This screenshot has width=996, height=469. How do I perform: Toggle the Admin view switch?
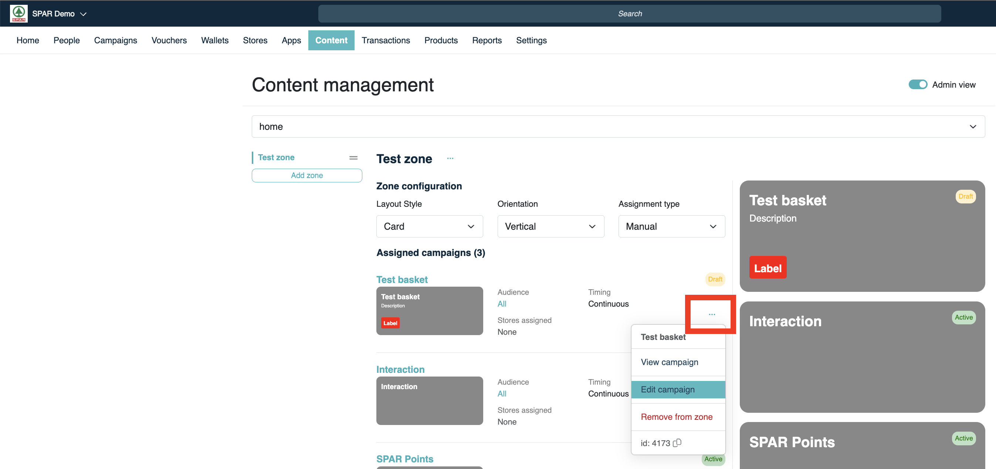click(918, 85)
